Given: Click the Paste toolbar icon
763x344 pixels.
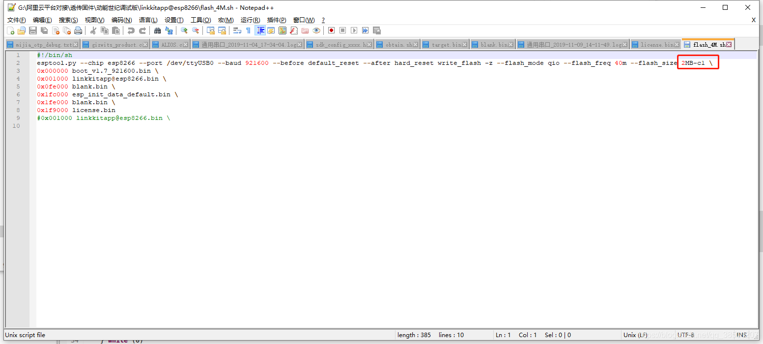Looking at the screenshot, I should pyautogui.click(x=115, y=30).
